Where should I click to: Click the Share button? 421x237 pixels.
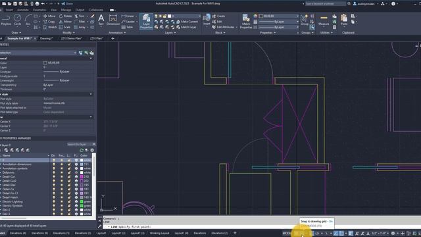click(67, 4)
